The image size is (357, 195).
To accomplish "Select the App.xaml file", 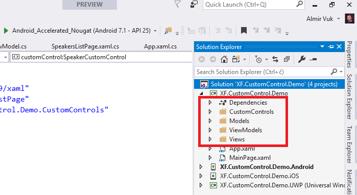I will (x=242, y=149).
